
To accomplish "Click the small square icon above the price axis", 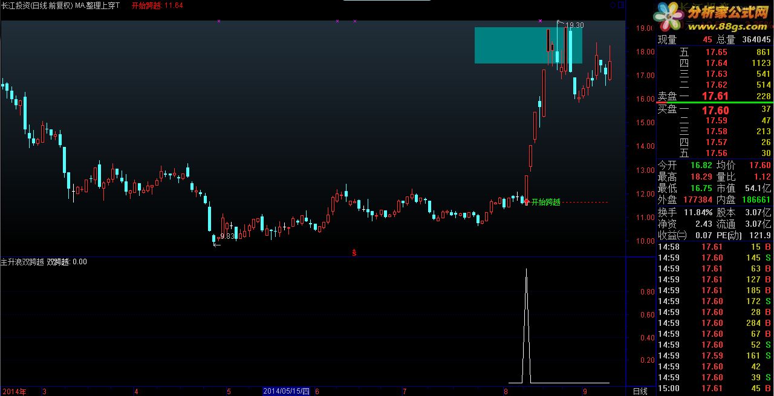I will (621, 5).
